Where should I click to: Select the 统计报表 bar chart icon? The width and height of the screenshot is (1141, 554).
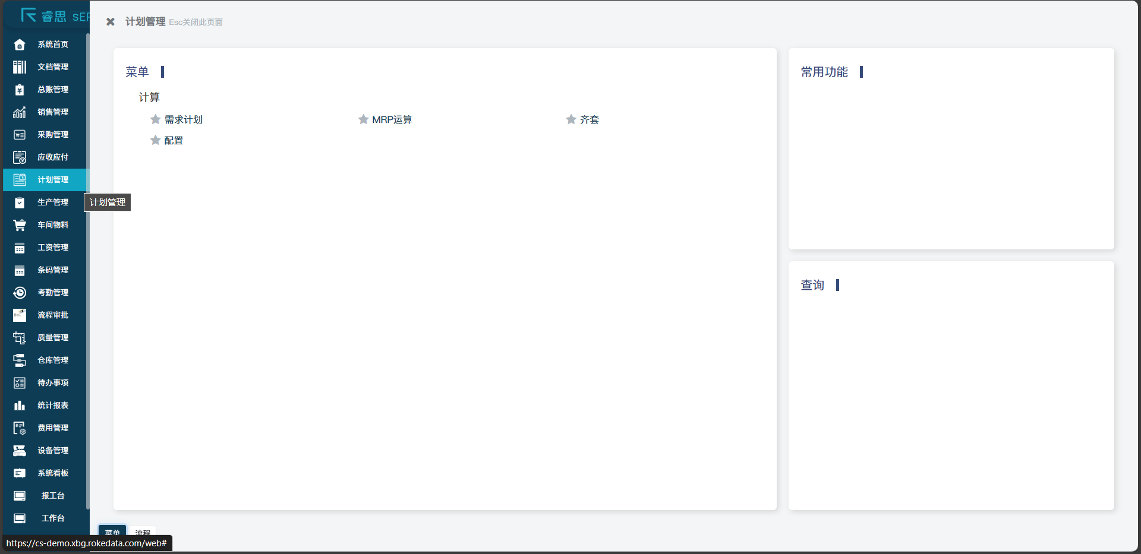pos(20,405)
